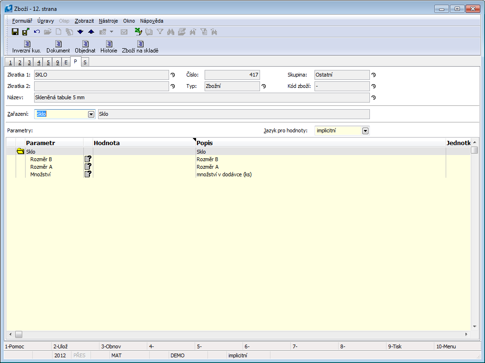Screen dimensions: 485x363
Task: Click the save-and-close icon with green arrow
Action: [x=26, y=32]
